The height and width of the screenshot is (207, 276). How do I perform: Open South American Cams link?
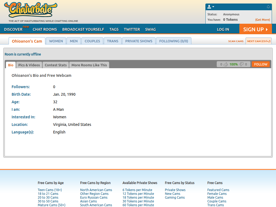click(x=96, y=205)
